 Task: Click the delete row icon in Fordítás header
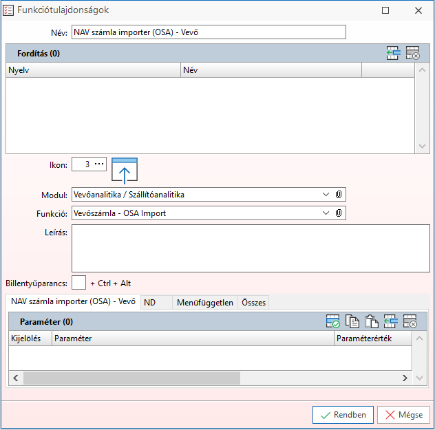coord(412,53)
